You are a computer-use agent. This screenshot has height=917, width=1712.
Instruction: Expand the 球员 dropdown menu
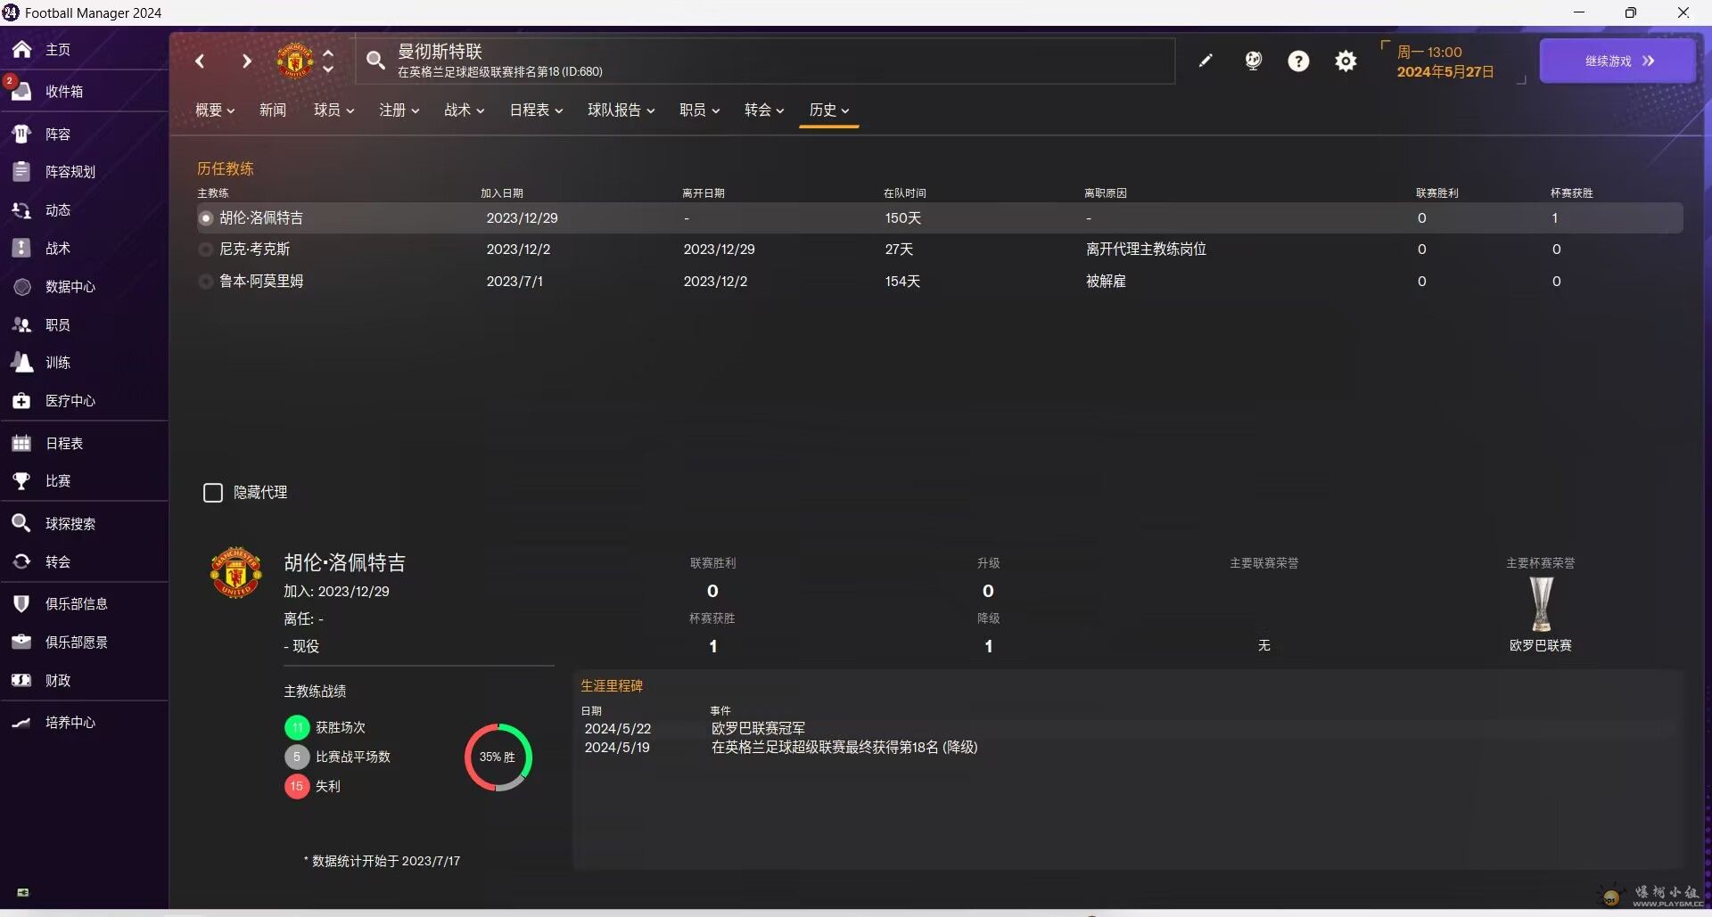point(334,110)
